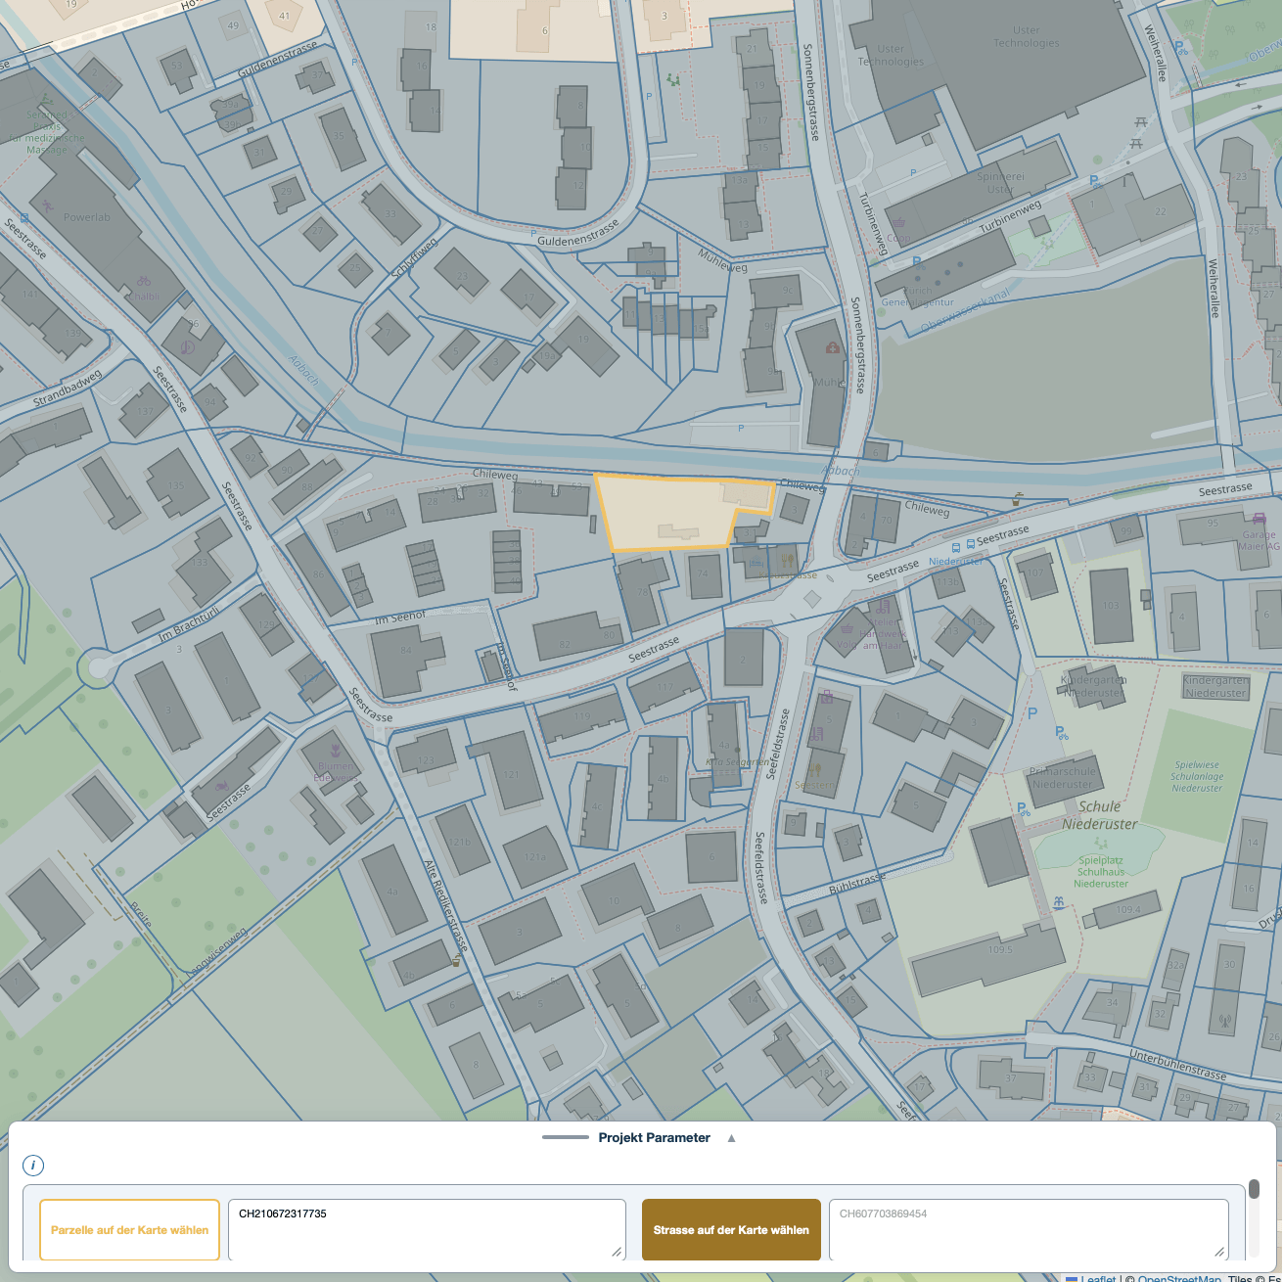The width and height of the screenshot is (1283, 1282).
Task: Click the 'Im Brachtürli' street label
Action: click(x=190, y=625)
